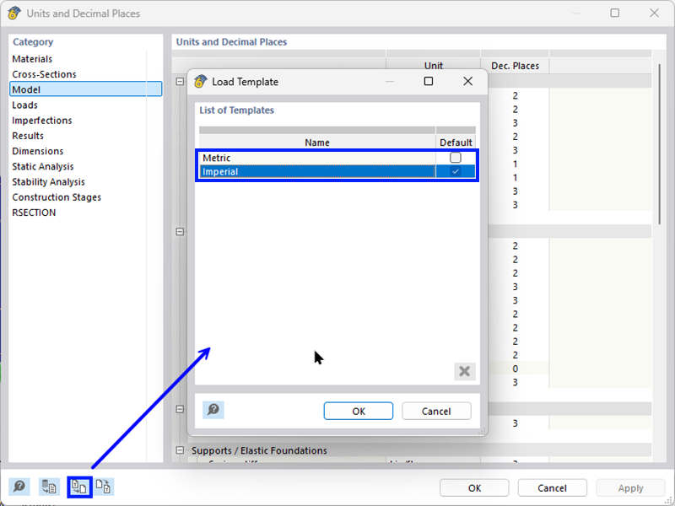The image size is (675, 506).
Task: Open the RSECTION category settings
Action: (x=35, y=212)
